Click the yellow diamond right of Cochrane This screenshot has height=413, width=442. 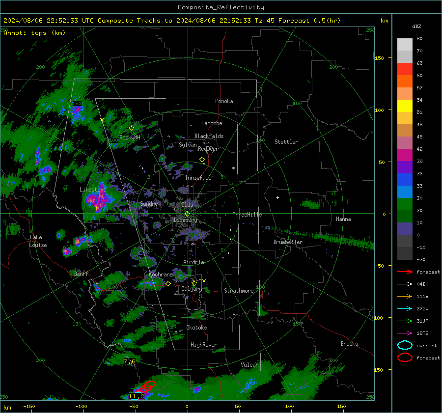[168, 284]
